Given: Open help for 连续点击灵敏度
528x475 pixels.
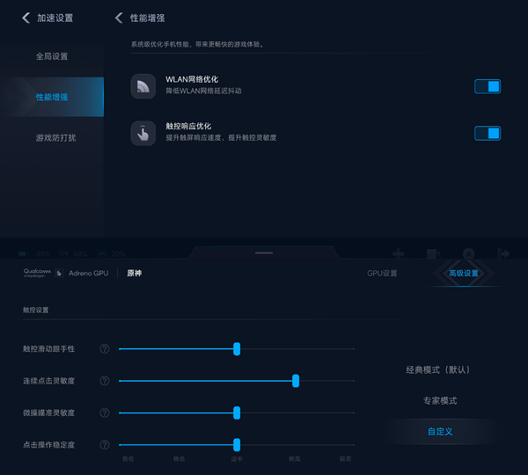Looking at the screenshot, I should (x=105, y=381).
